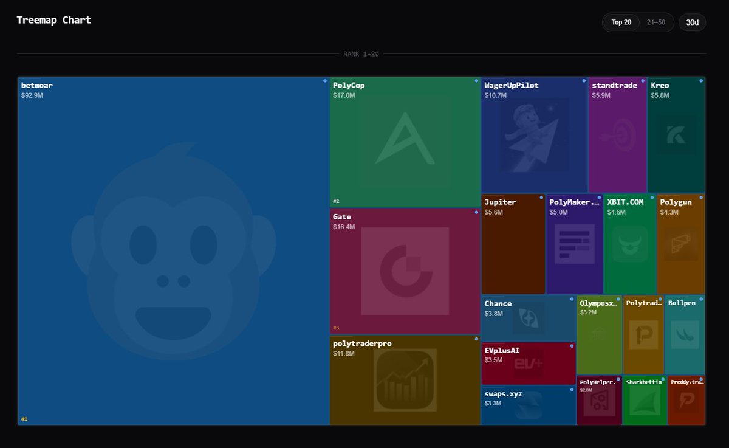Click the betmoar name label
The height and width of the screenshot is (448, 729).
(x=37, y=86)
